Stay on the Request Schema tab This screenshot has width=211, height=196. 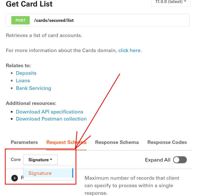[66, 142]
